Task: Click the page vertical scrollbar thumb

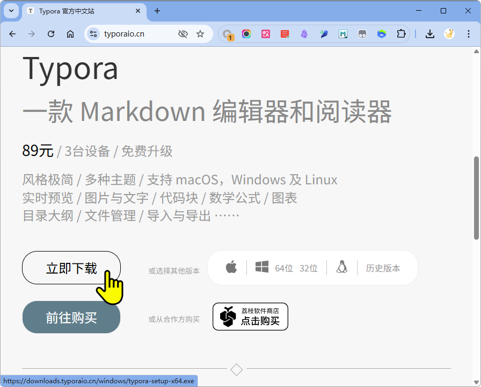Action: click(476, 198)
